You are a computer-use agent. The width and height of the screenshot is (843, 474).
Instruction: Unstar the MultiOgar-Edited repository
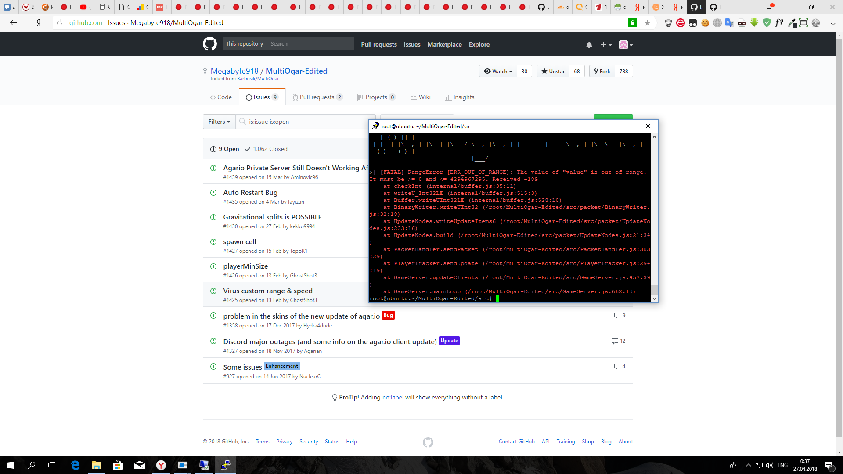click(x=552, y=71)
